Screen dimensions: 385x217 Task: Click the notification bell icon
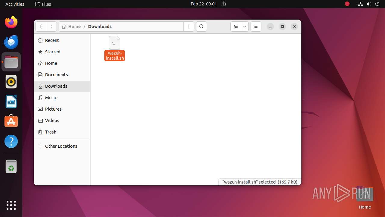pos(224,4)
